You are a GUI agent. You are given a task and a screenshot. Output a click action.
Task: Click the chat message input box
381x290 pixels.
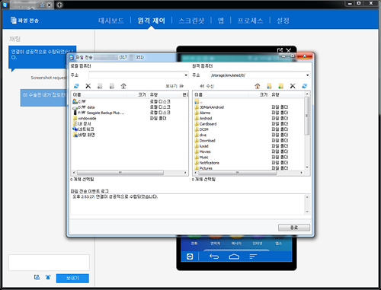[49, 263]
